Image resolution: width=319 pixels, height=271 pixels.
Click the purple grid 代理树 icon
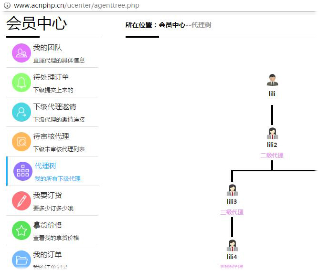click(x=22, y=171)
